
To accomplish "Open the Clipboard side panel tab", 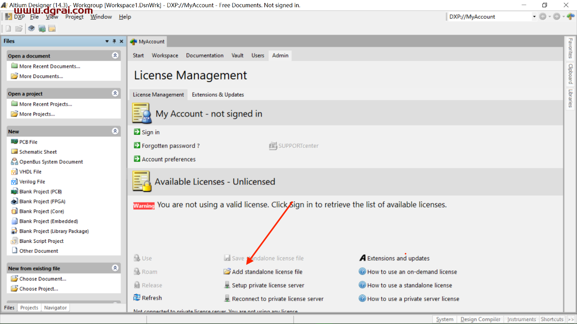I will (570, 74).
